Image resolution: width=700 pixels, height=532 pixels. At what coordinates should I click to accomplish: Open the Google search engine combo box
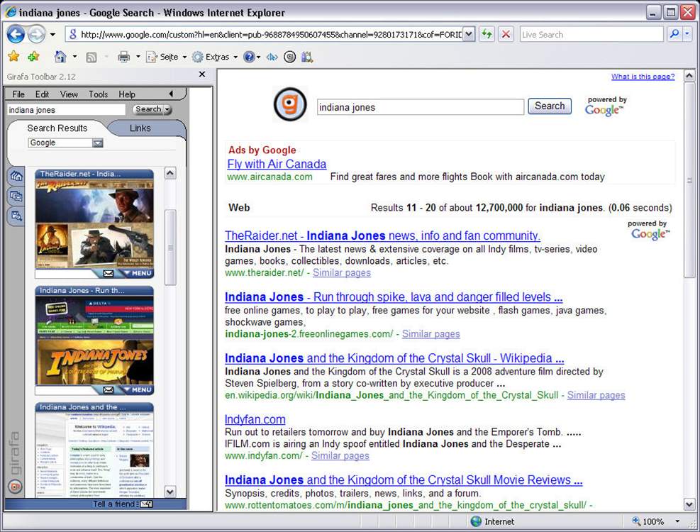(66, 143)
